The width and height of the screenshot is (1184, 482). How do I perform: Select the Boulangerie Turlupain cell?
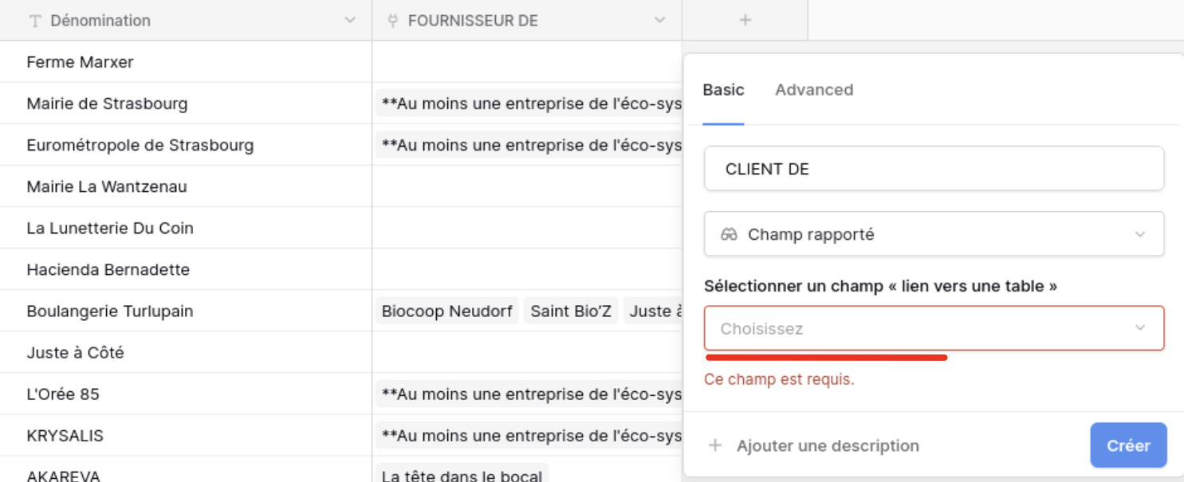[110, 312]
